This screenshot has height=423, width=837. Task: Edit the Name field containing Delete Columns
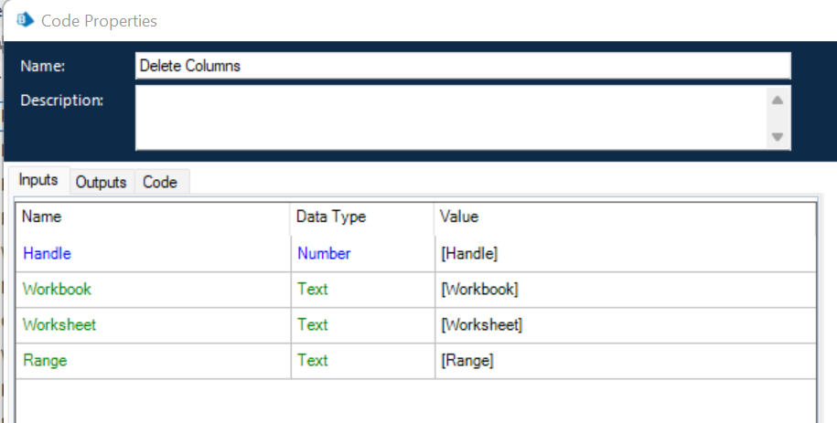pos(463,66)
